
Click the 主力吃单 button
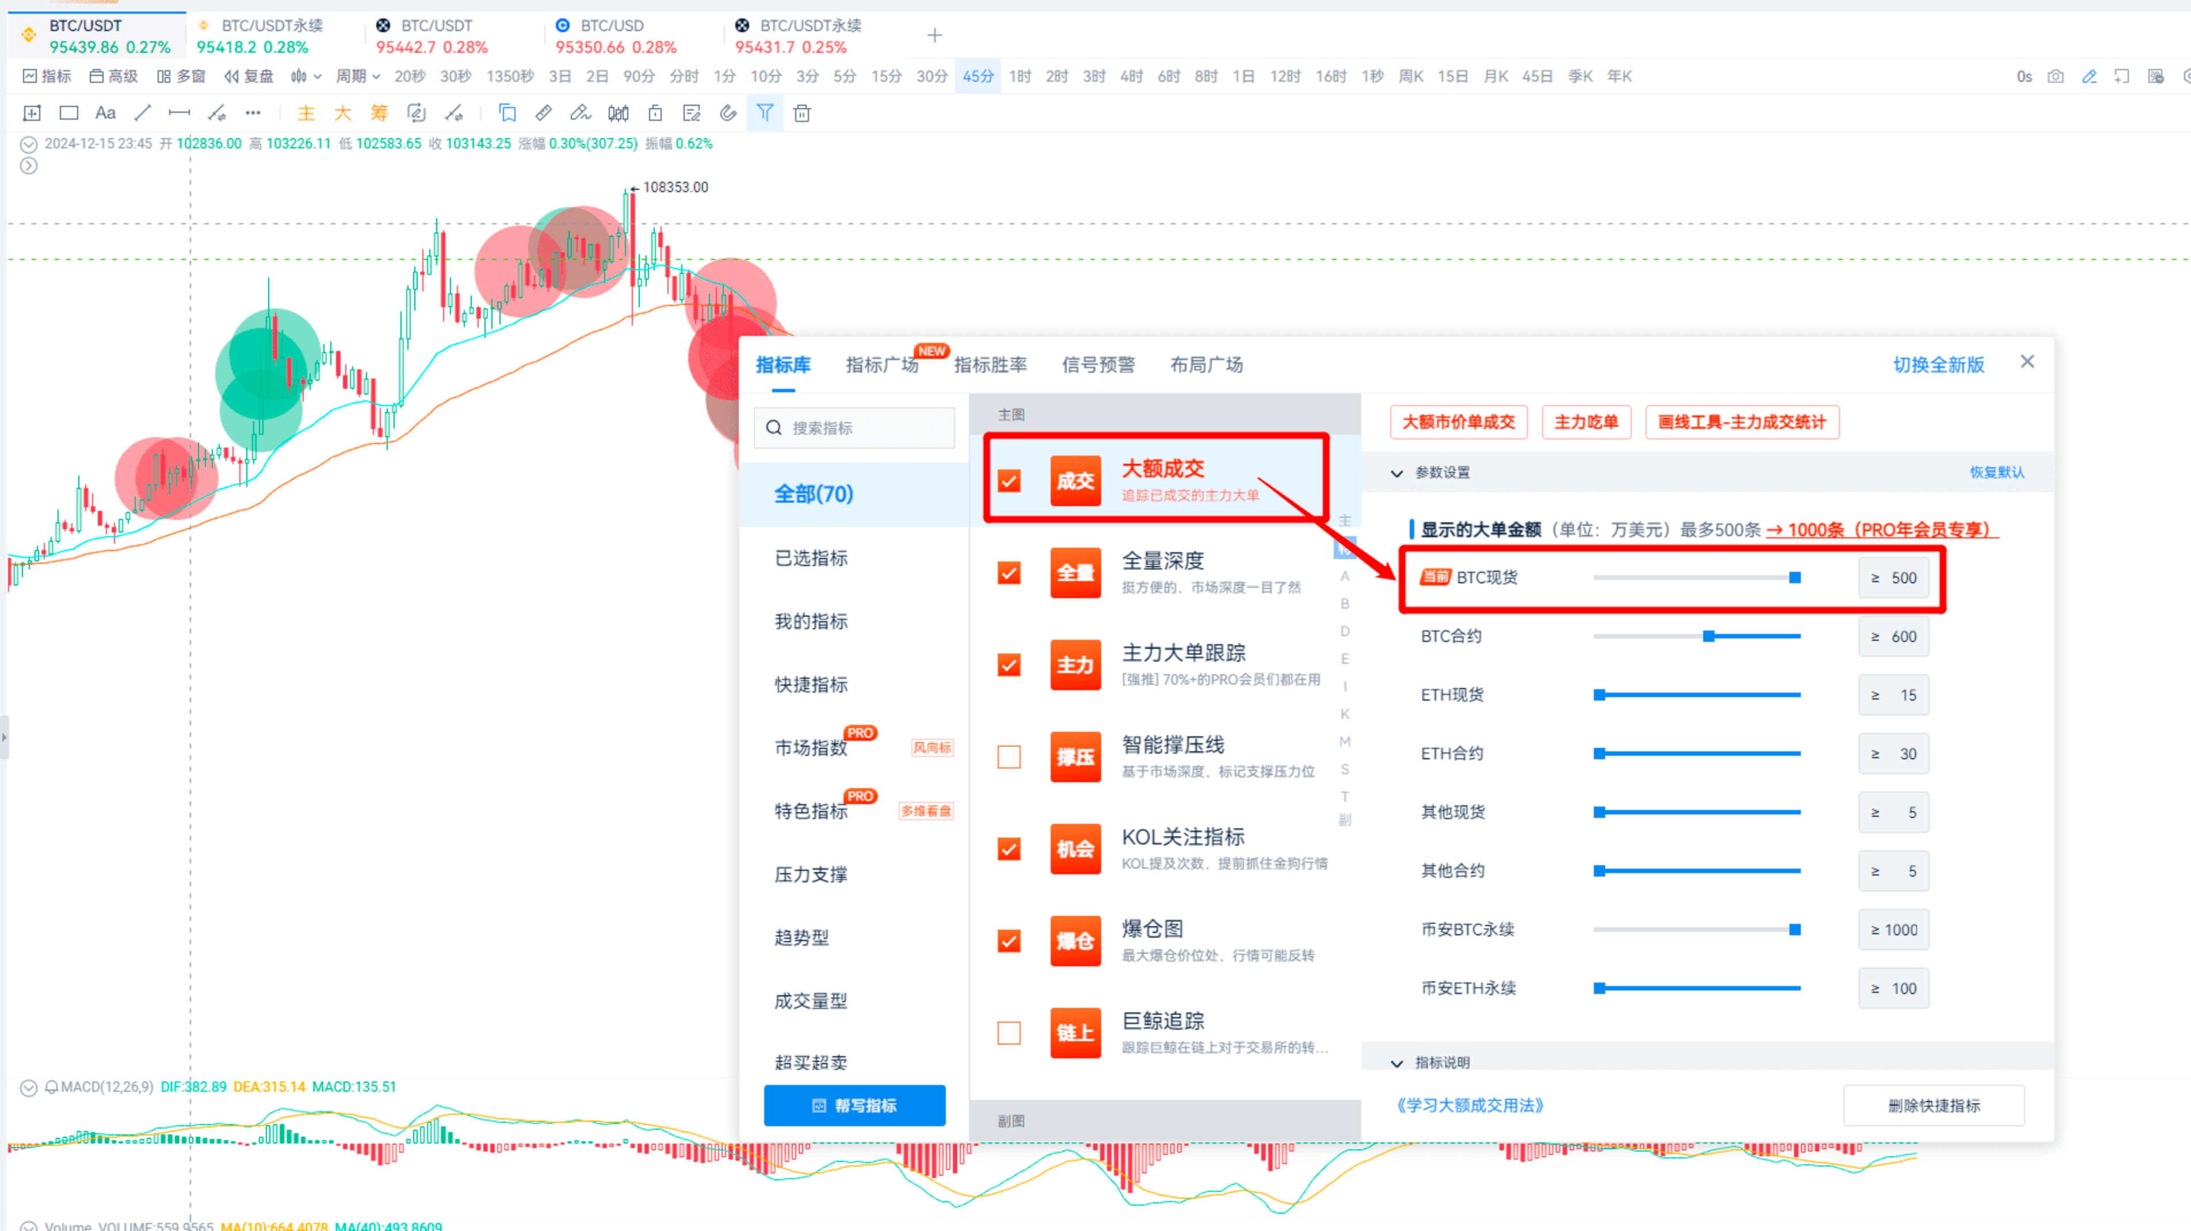pyautogui.click(x=1586, y=422)
